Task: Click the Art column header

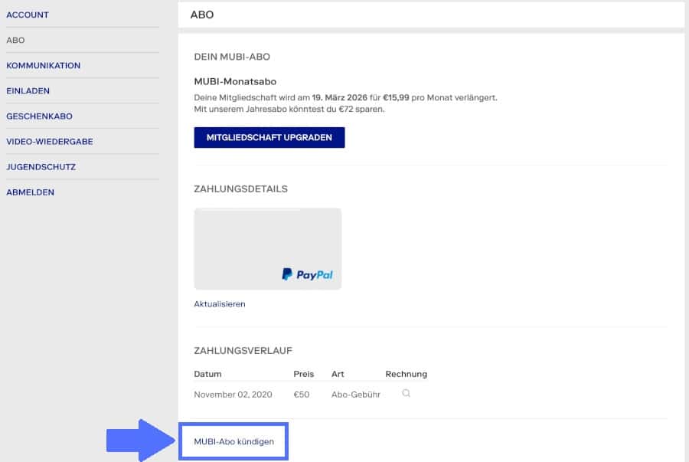Action: [x=338, y=374]
